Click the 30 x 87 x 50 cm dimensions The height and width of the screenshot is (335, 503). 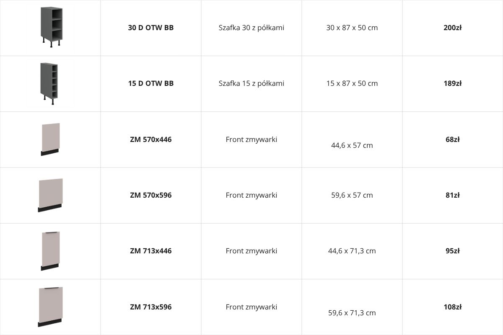click(352, 28)
